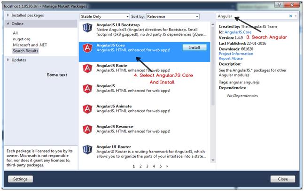The image size is (304, 191).
Task: Click the AngularJS UI Bootstrap package icon
Action: point(87,28)
